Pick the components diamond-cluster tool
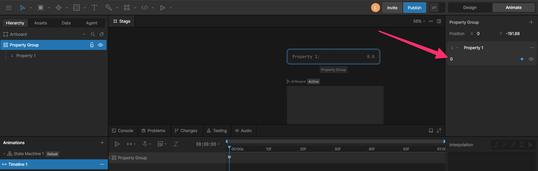 coord(59,8)
